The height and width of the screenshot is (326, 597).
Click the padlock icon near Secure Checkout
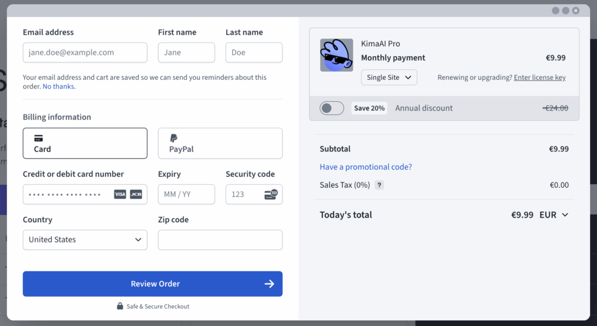pos(120,306)
